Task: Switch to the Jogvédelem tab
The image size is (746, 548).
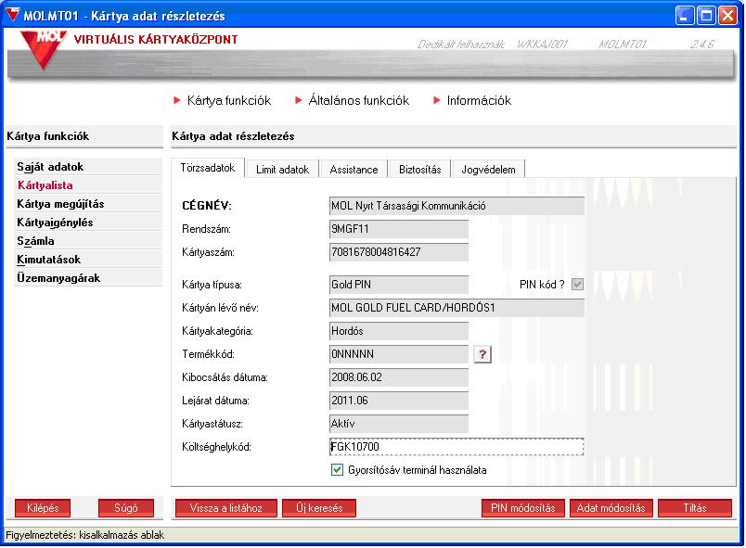Action: pos(489,169)
